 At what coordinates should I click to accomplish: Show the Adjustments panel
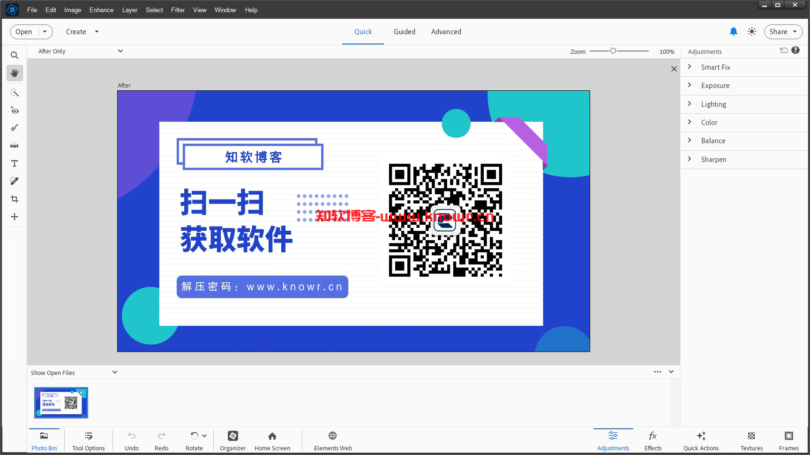(x=613, y=441)
